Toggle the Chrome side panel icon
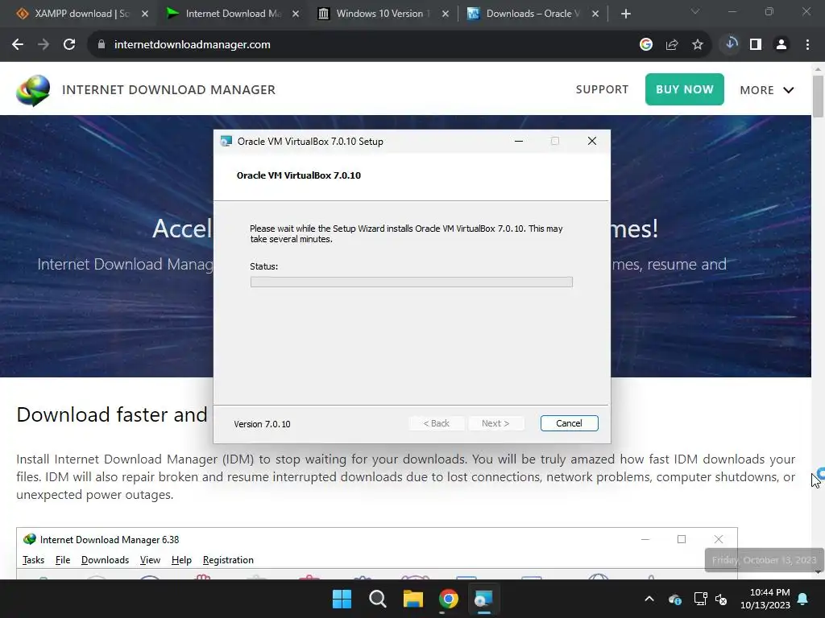This screenshot has height=618, width=825. click(756, 45)
